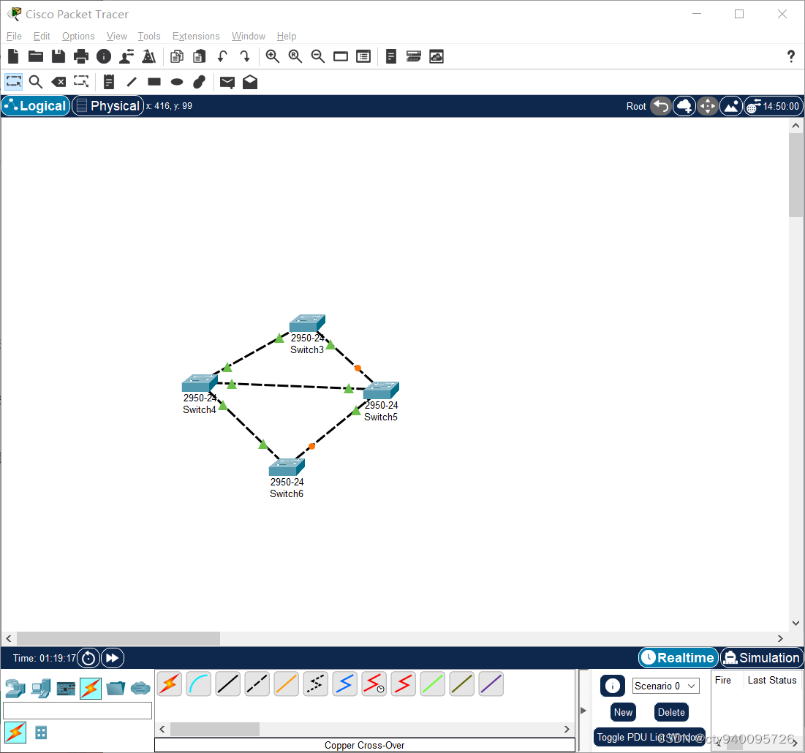Click the Copy icon in the toolbar
This screenshot has width=805, height=753.
177,56
